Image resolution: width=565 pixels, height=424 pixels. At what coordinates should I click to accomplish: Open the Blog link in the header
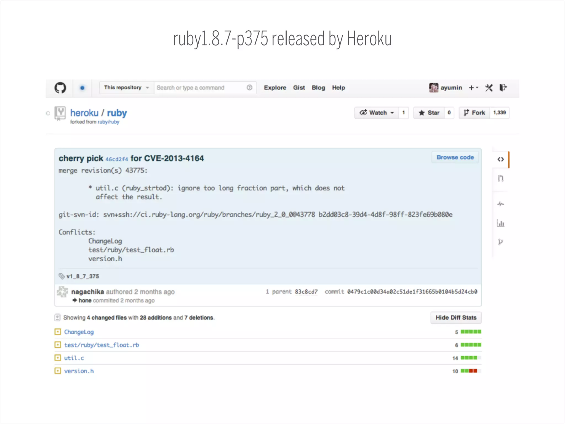[x=318, y=88]
